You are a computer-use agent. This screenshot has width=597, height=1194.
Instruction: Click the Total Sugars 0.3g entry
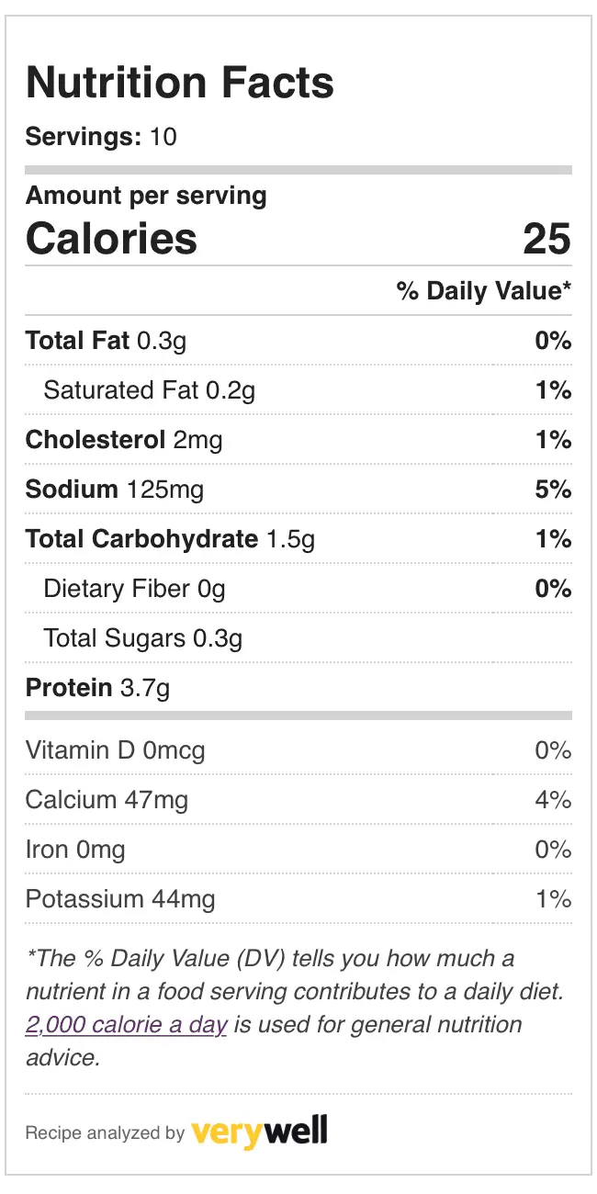[x=143, y=638]
